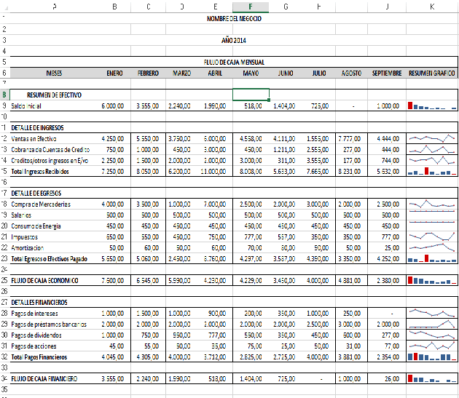Select the MAYO column heading

point(251,73)
